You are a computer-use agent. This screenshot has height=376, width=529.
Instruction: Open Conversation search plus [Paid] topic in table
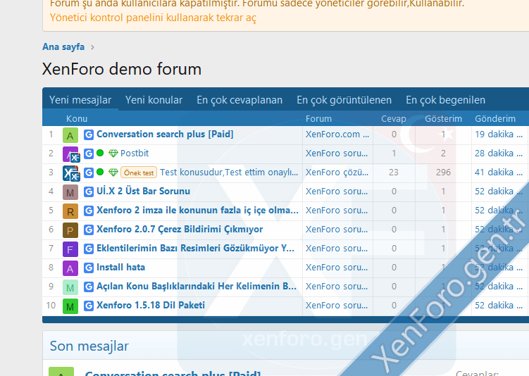(x=165, y=134)
